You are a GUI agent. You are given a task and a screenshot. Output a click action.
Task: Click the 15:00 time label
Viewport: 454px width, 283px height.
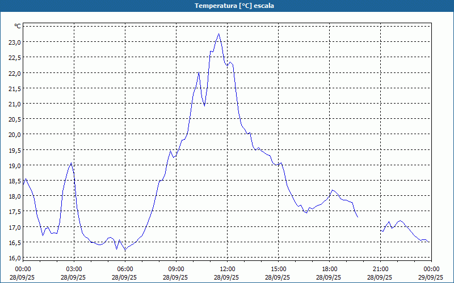pyautogui.click(x=278, y=269)
